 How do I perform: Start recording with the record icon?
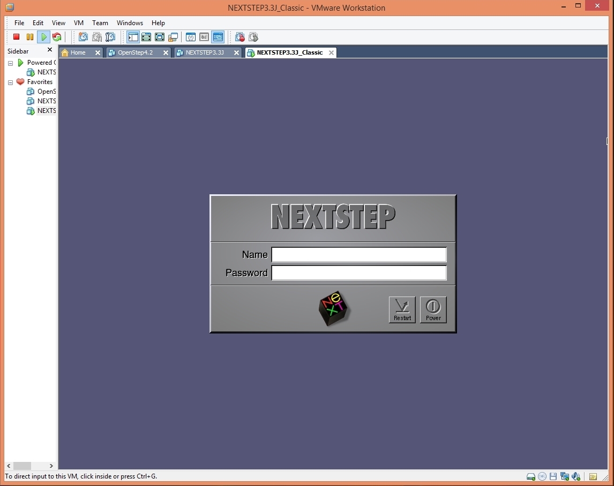[239, 37]
